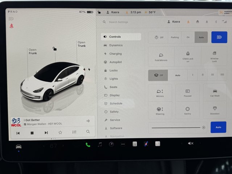The width and height of the screenshot is (232, 174).
Task: Toggle Sentry mode
Action: pyautogui.click(x=187, y=110)
